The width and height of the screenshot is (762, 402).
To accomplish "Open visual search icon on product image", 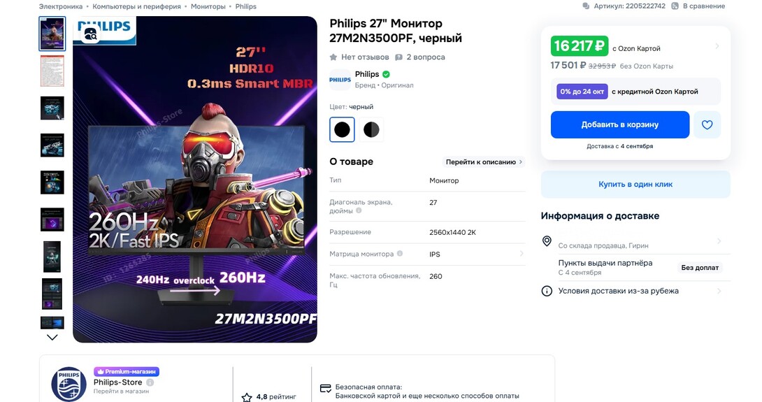I will (90, 34).
